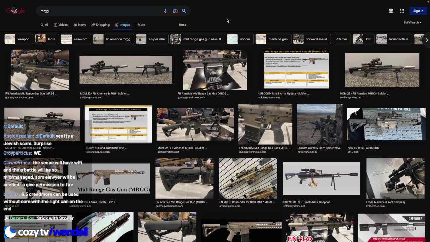Click the news.yahoo.com source link
430x242 pixels.
307,152
